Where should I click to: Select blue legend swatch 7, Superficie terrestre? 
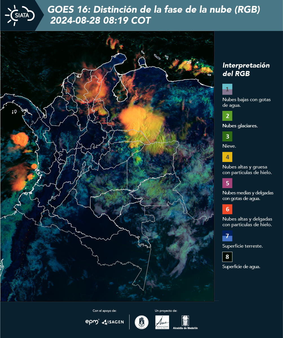tap(227, 236)
